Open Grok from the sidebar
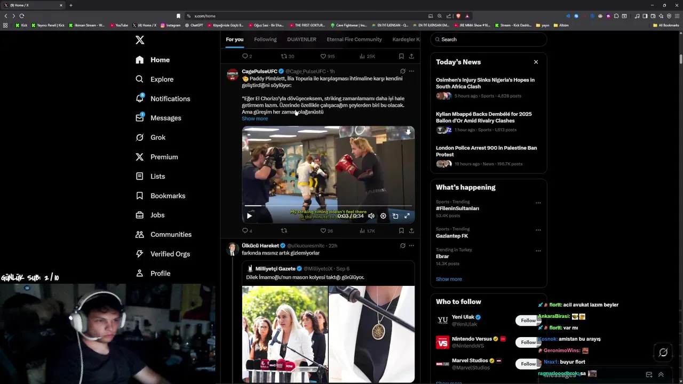Viewport: 683px width, 384px height. tap(150, 137)
